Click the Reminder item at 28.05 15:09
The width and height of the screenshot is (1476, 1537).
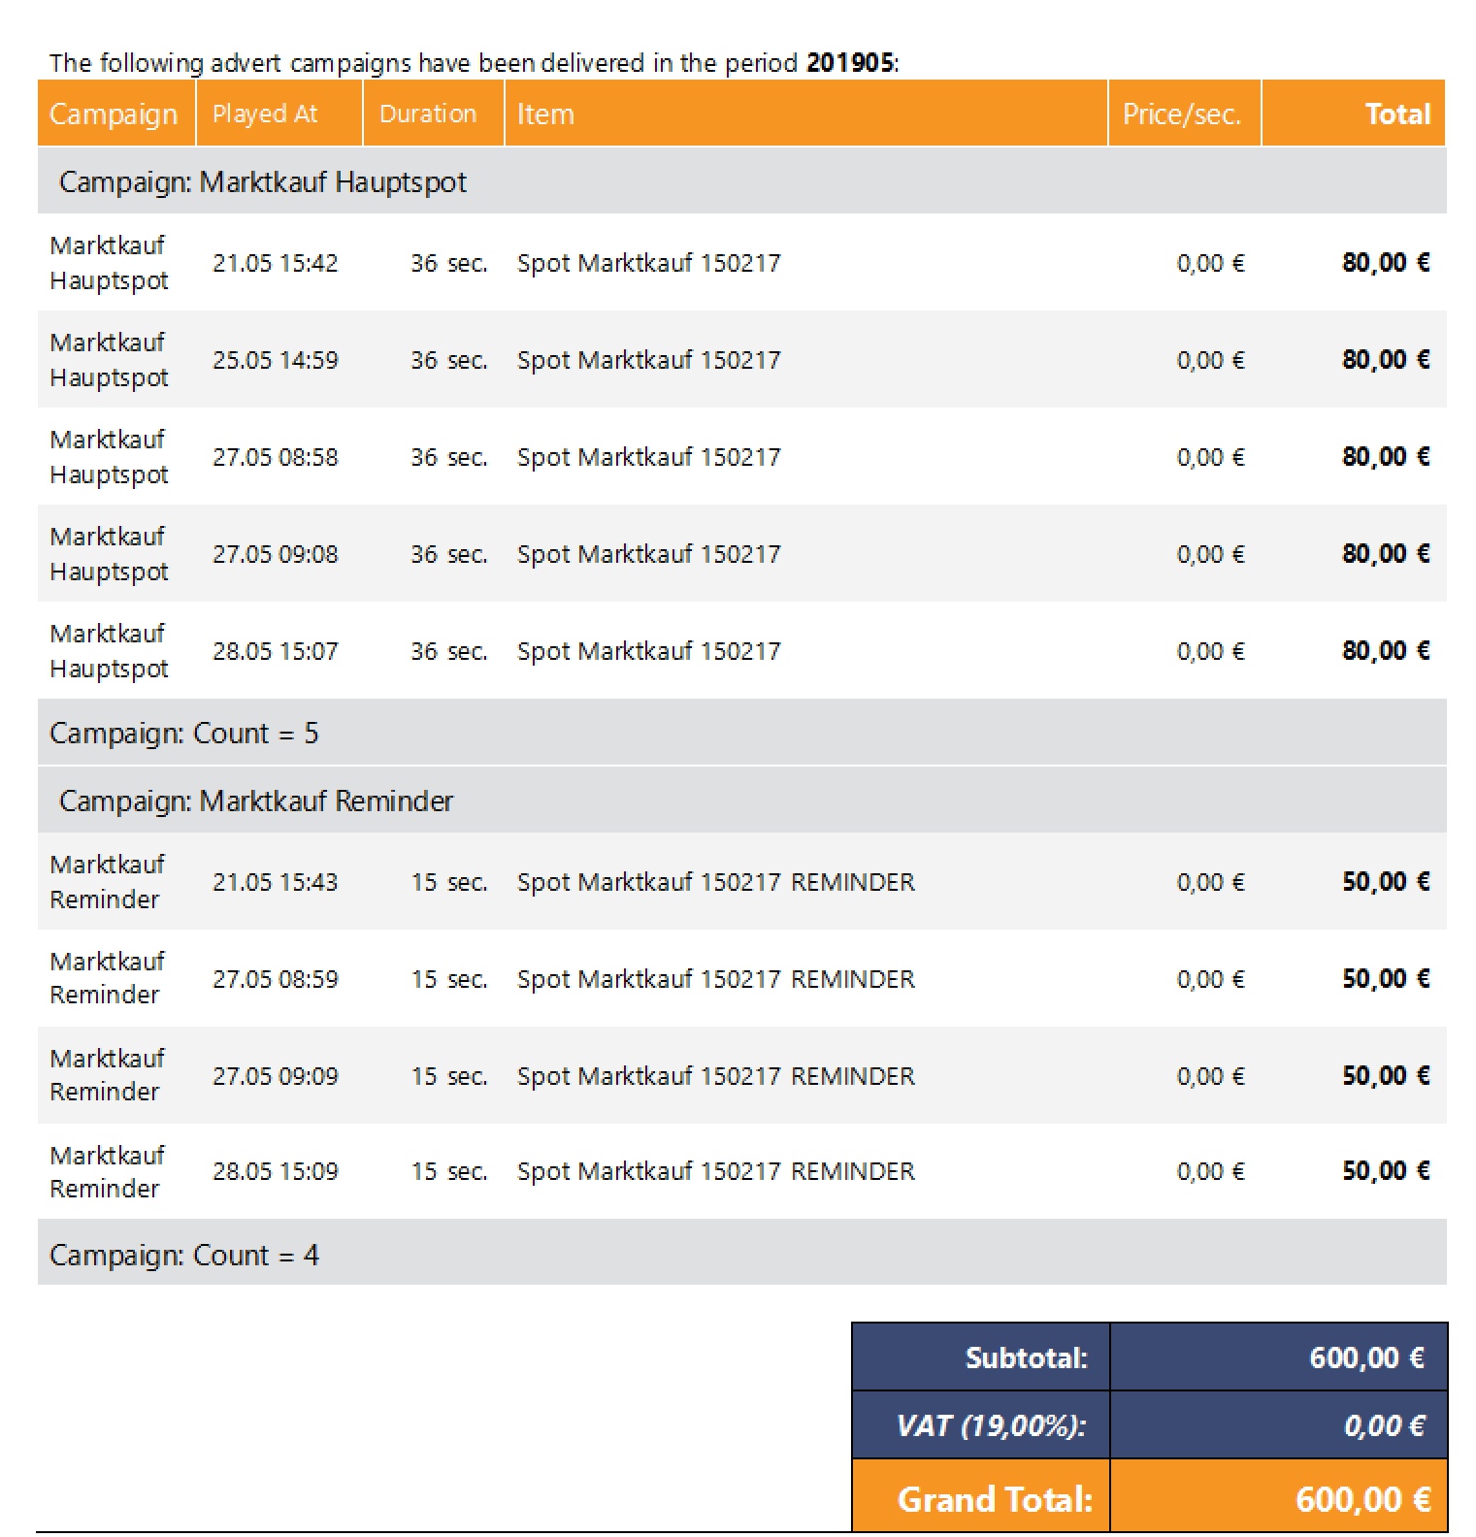(716, 1171)
